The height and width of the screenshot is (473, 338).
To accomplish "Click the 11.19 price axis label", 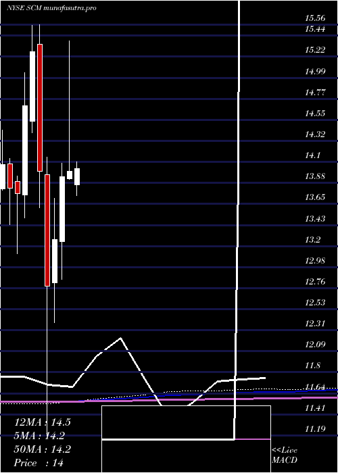I will [x=315, y=429].
